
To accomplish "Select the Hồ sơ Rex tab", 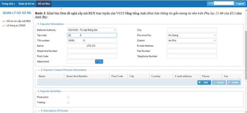I will [44, 4].
